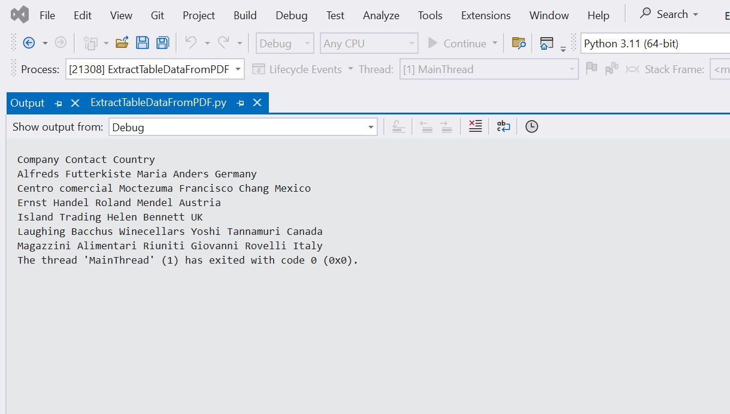Click the flag icon beside Stack Frame
This screenshot has width=730, height=414.
(x=592, y=68)
